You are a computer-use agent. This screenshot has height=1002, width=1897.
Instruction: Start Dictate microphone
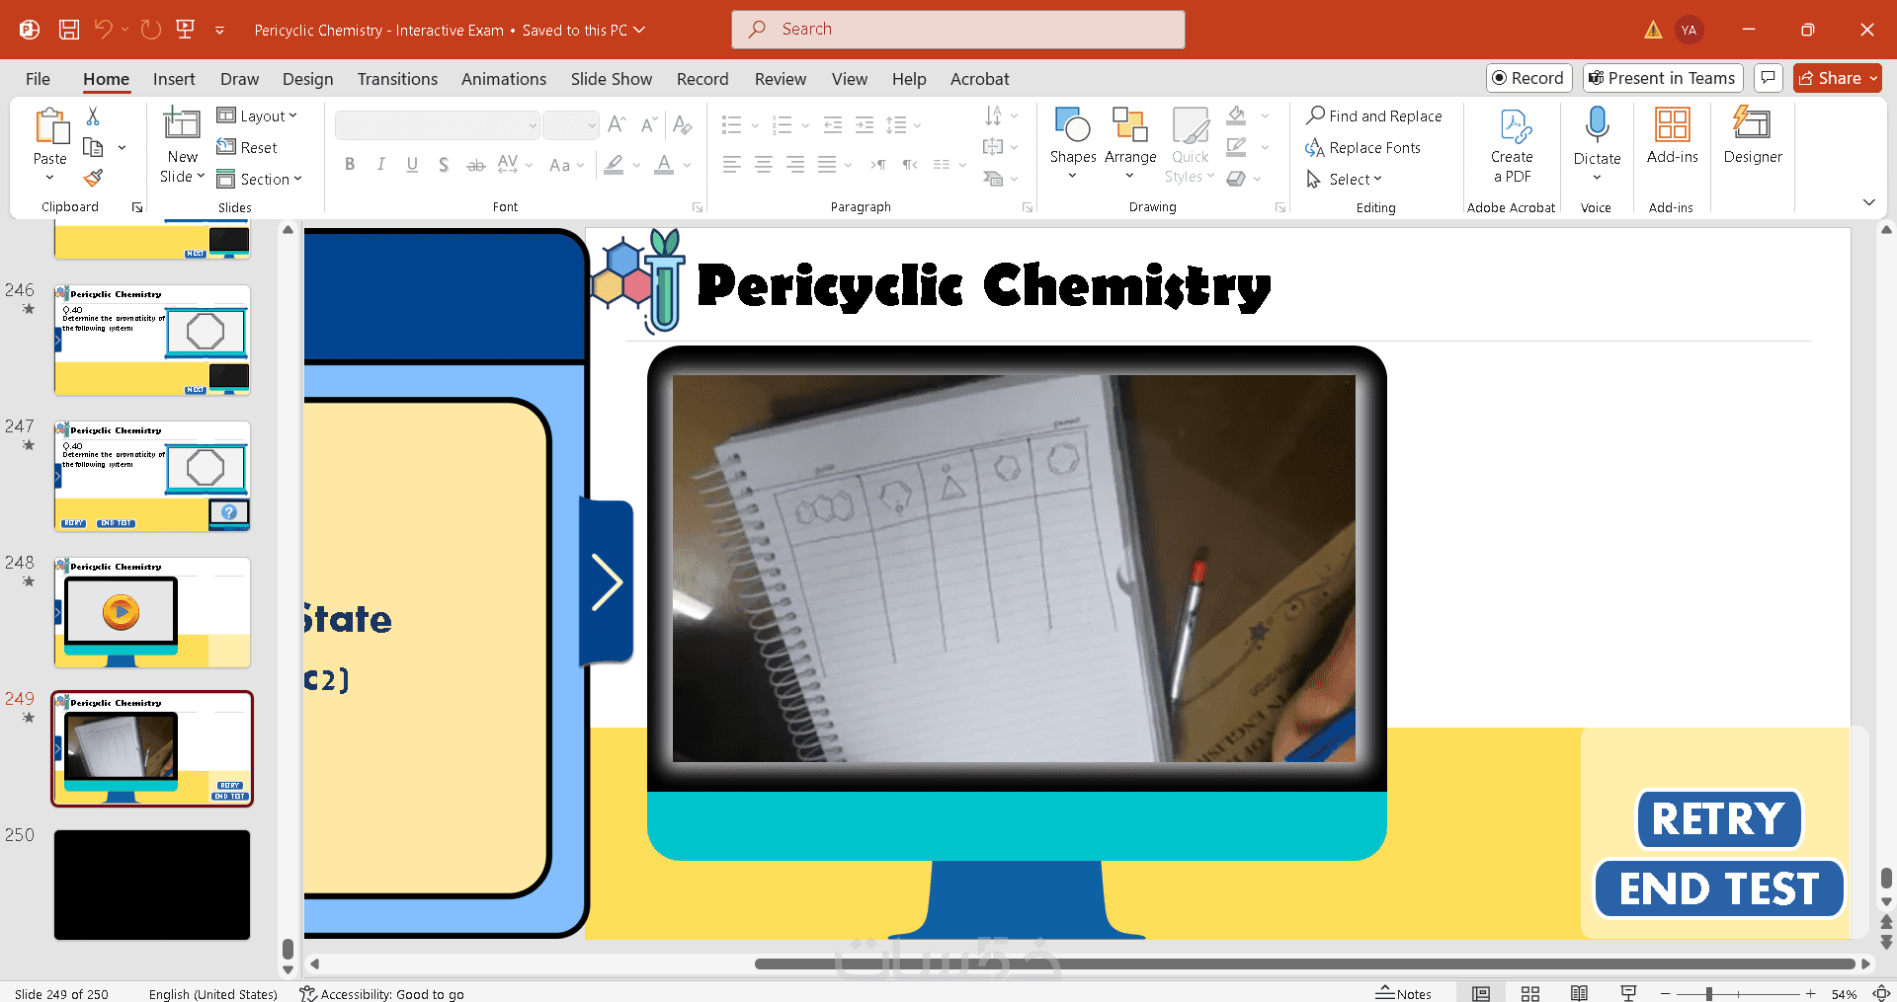[1597, 143]
